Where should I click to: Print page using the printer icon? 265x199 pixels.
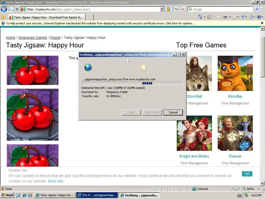[x=225, y=17]
